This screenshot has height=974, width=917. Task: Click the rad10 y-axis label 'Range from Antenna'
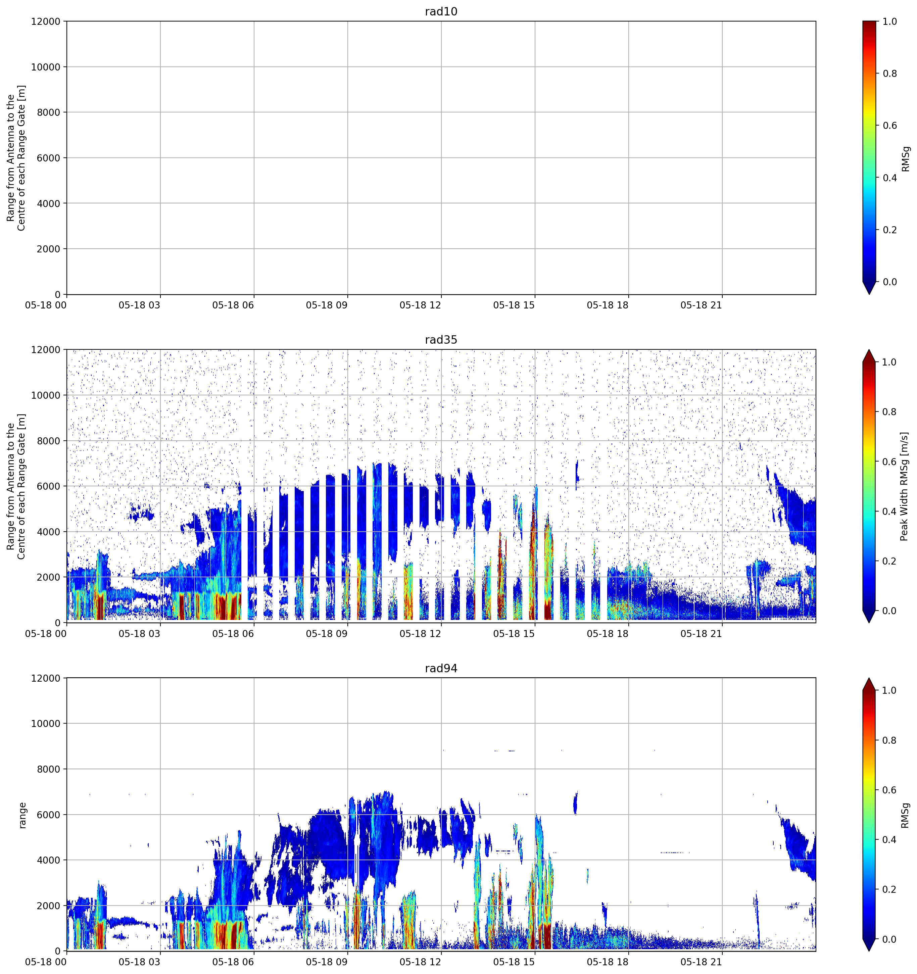click(x=16, y=158)
